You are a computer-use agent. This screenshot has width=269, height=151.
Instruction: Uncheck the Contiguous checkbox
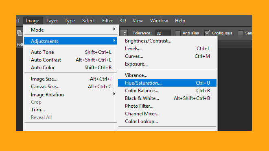point(207,33)
